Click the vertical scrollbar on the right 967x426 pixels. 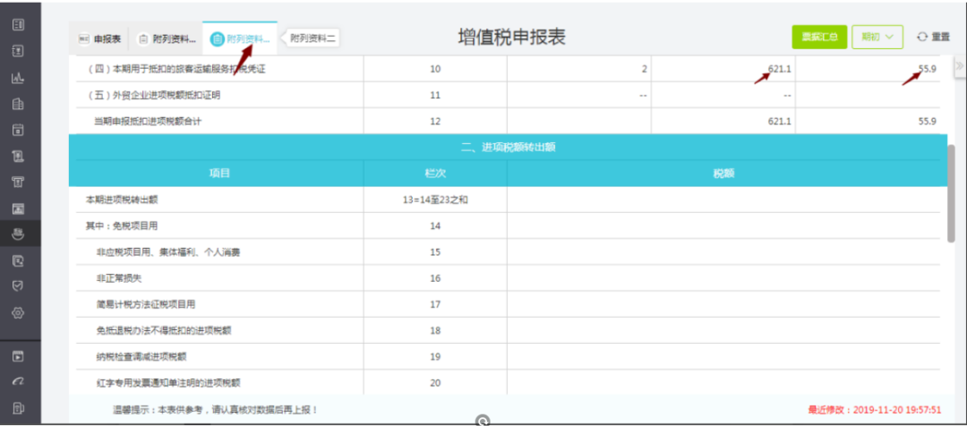tap(951, 192)
